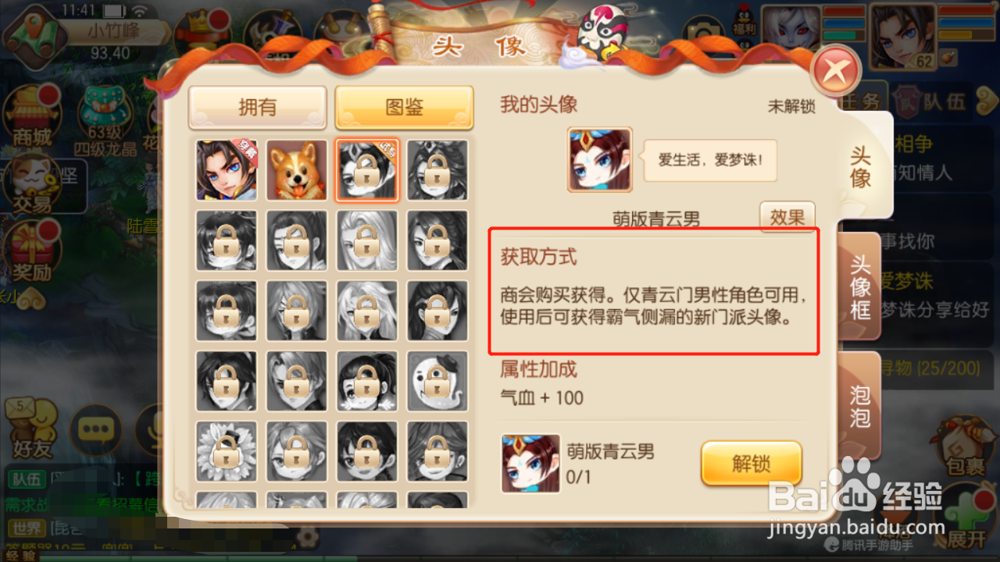Select the unlocked blue-haired hero avatar

[x=227, y=170]
